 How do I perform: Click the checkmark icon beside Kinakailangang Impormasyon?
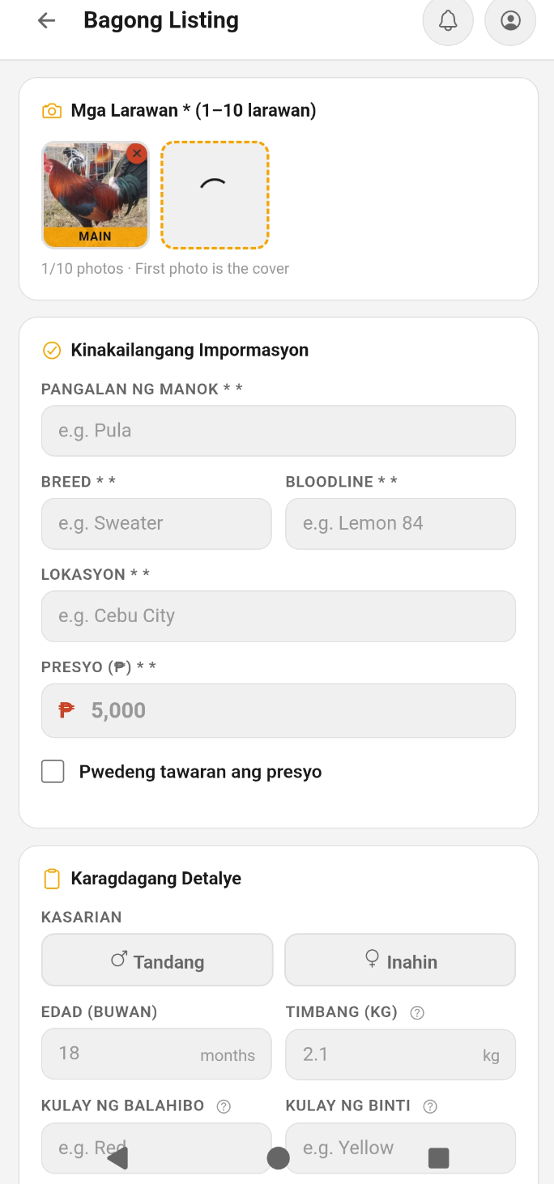pos(52,350)
